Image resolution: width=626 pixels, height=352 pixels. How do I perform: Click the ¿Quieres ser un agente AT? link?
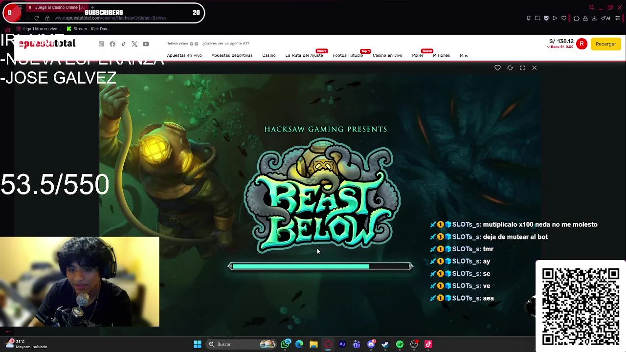(226, 44)
